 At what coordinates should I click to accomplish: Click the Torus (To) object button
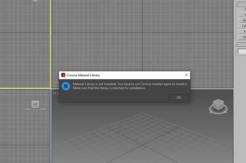(242, 31)
